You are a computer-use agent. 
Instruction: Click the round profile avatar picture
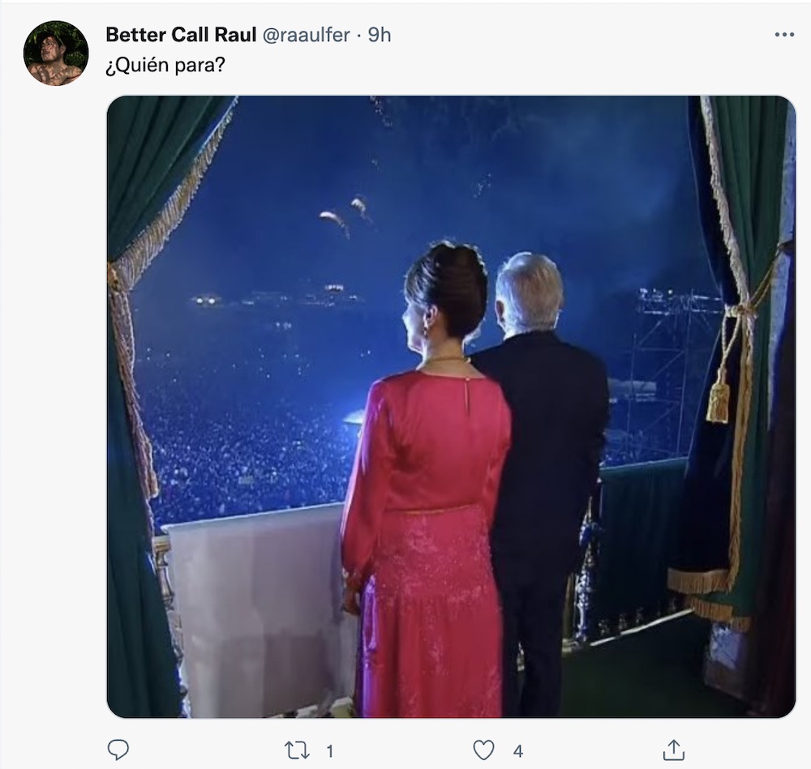click(x=56, y=53)
